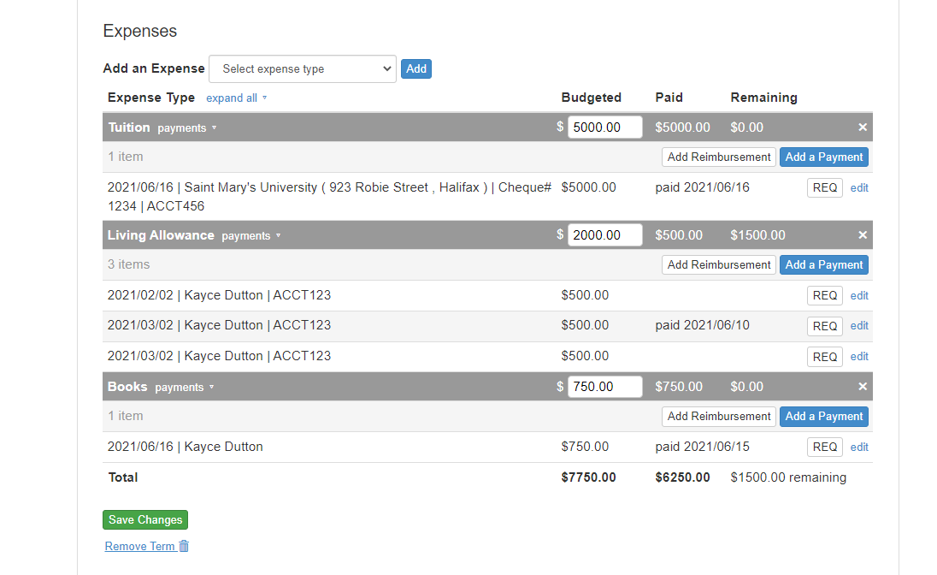
Task: Add a payment under Tuition
Action: coord(824,157)
